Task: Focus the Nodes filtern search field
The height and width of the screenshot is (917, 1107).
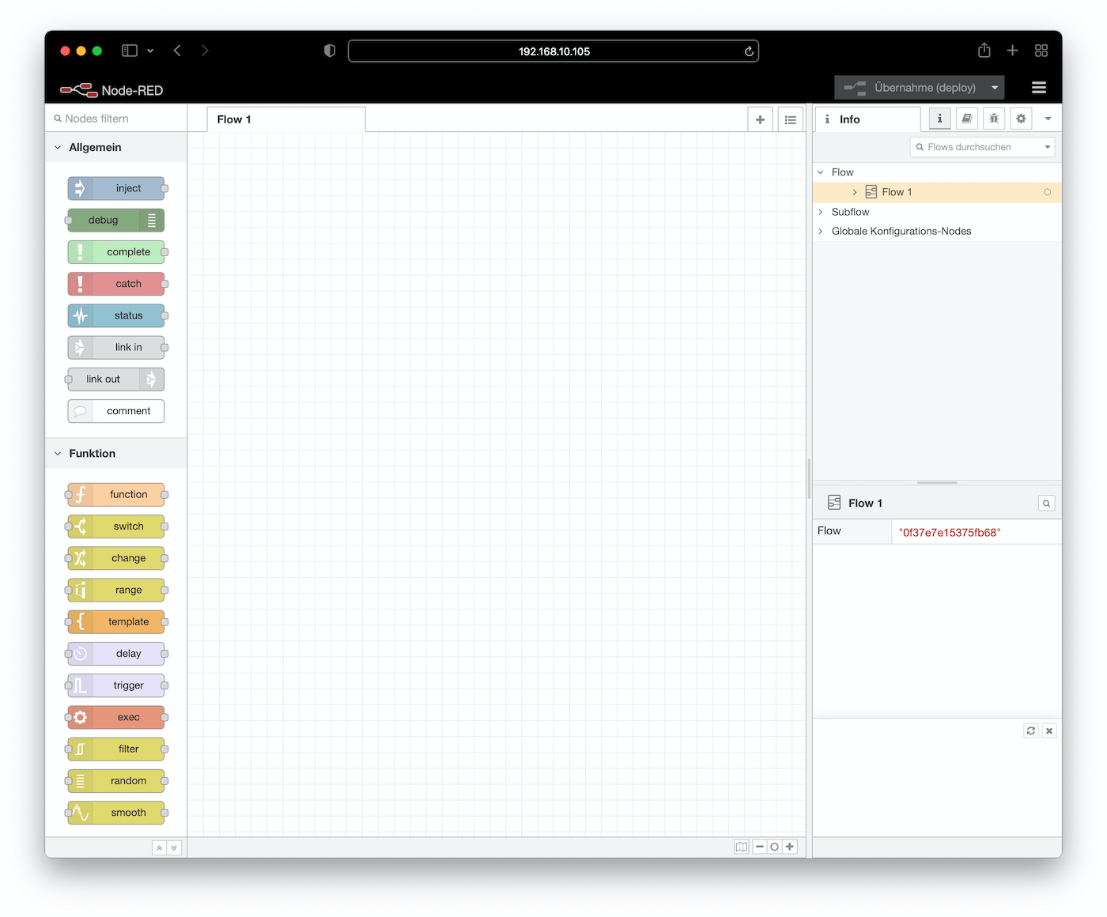Action: (116, 119)
